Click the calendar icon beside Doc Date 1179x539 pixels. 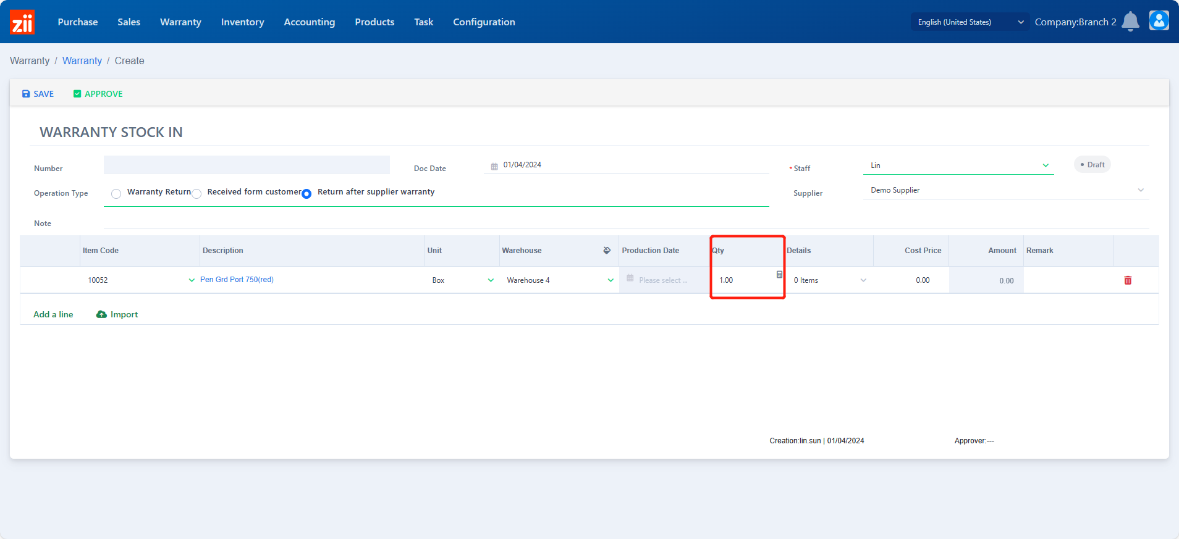click(494, 166)
